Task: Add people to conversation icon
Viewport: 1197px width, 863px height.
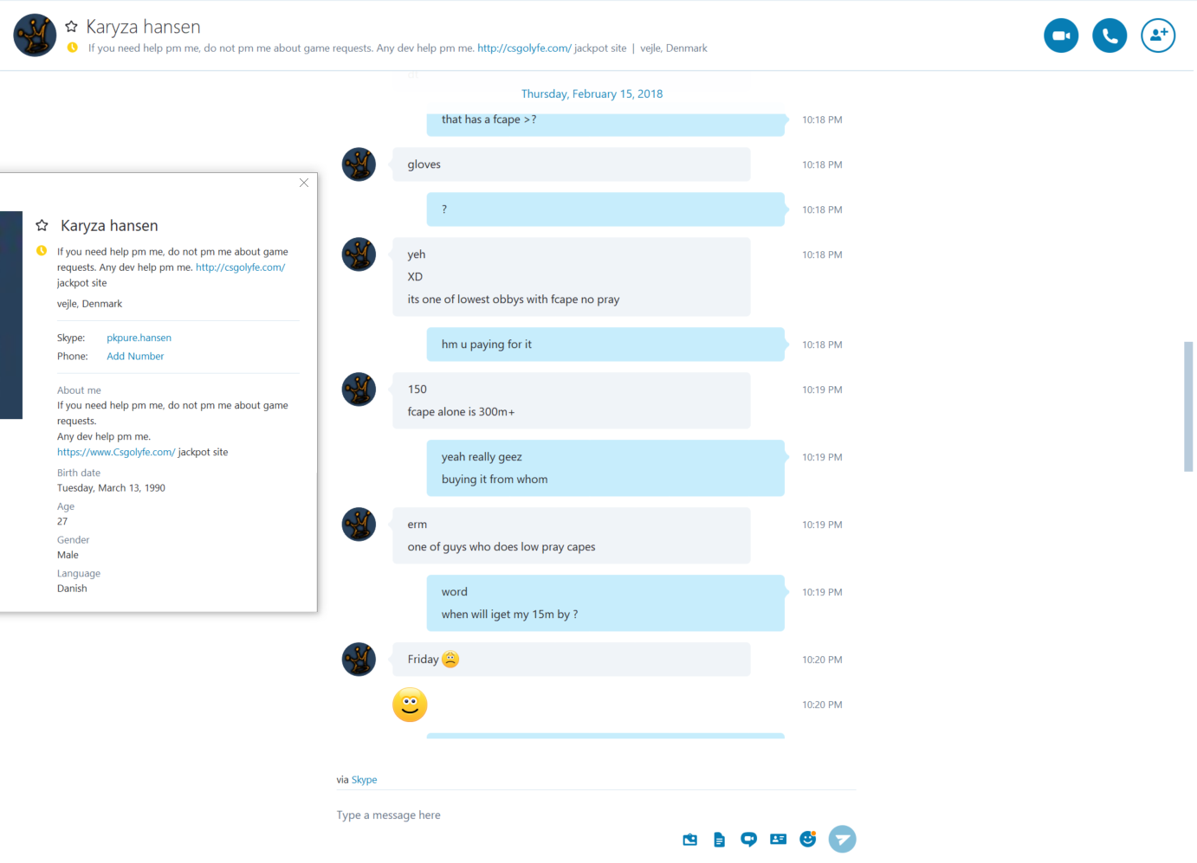Action: tap(1158, 35)
